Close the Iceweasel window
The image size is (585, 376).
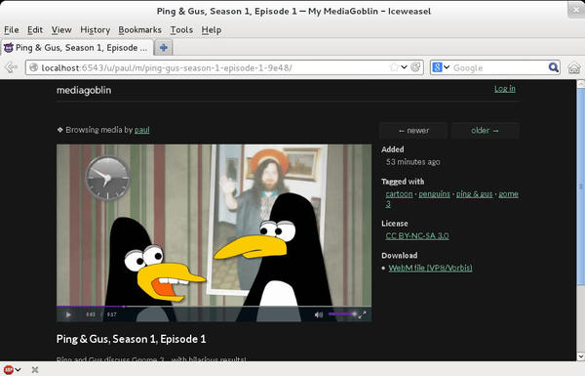[576, 10]
